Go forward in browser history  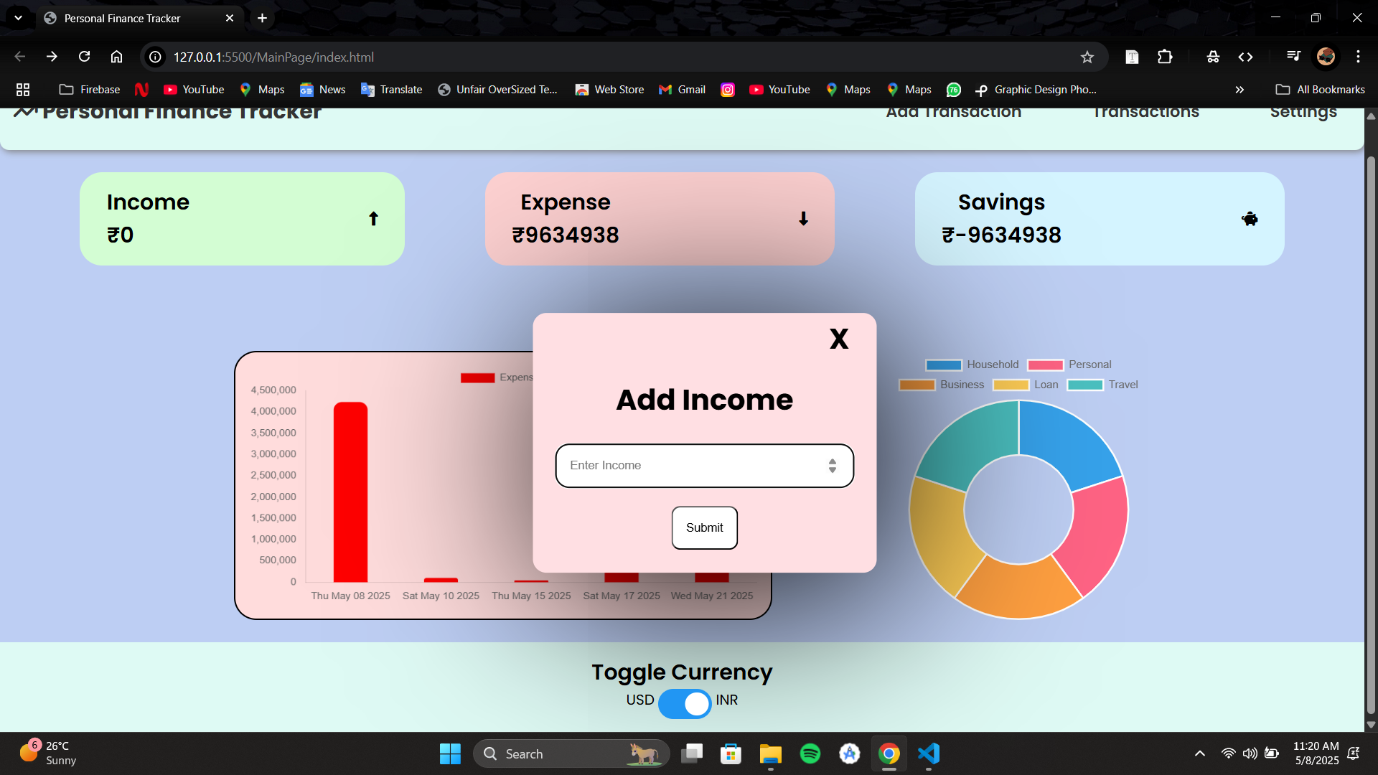[52, 57]
